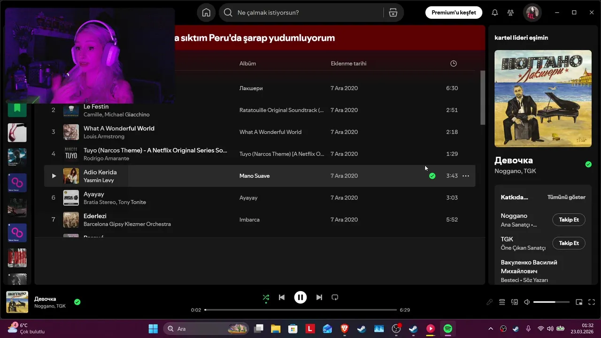
Task: Enter full screen view
Action: pyautogui.click(x=592, y=302)
